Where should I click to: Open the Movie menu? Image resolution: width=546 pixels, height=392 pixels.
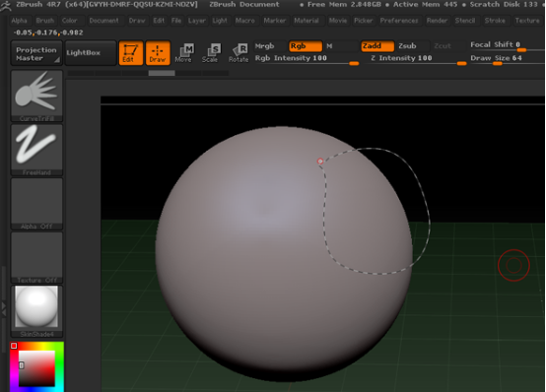coord(338,21)
